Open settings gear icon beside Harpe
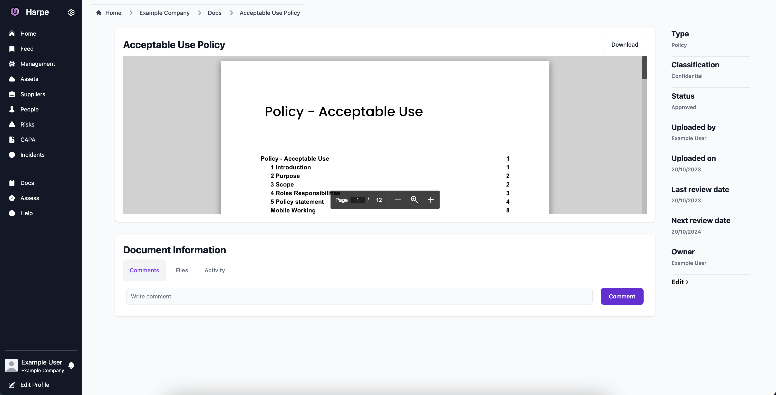 [71, 13]
